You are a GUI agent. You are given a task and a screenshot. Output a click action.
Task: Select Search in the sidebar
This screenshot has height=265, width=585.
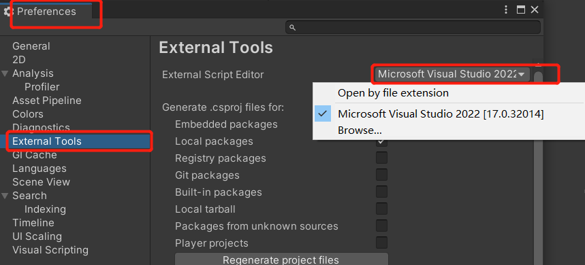tap(29, 196)
